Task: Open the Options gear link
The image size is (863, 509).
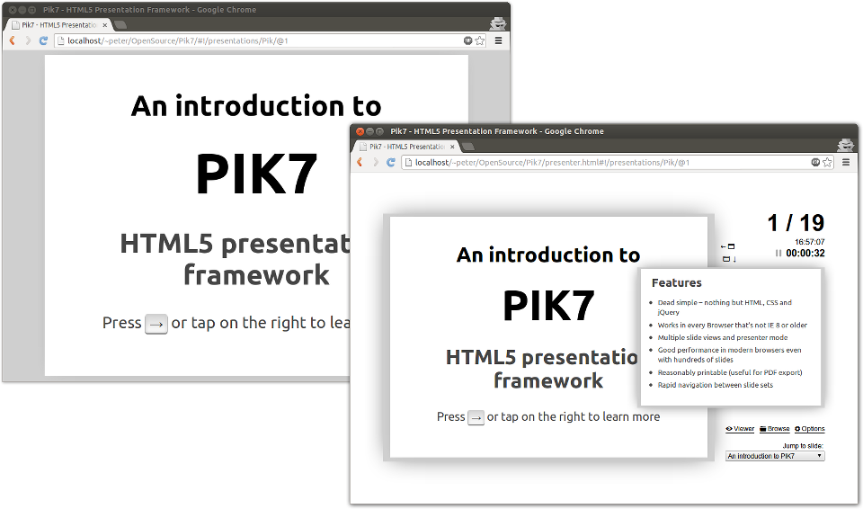Action: (x=810, y=429)
